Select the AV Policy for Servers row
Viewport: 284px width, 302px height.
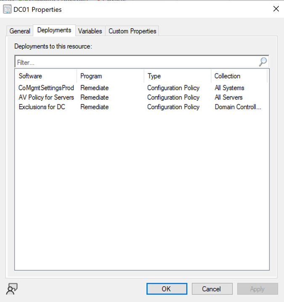(142, 97)
